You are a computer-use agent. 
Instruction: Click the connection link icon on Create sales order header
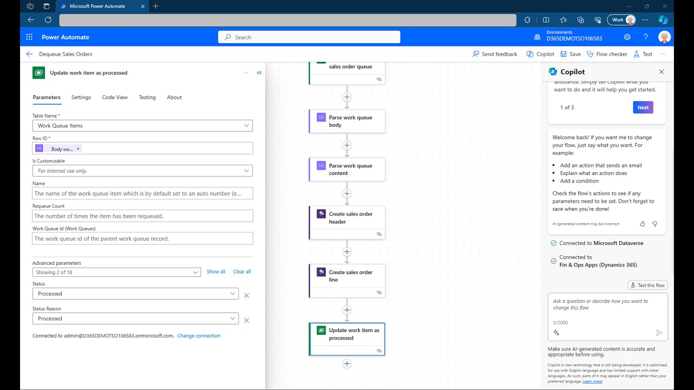[379, 234]
